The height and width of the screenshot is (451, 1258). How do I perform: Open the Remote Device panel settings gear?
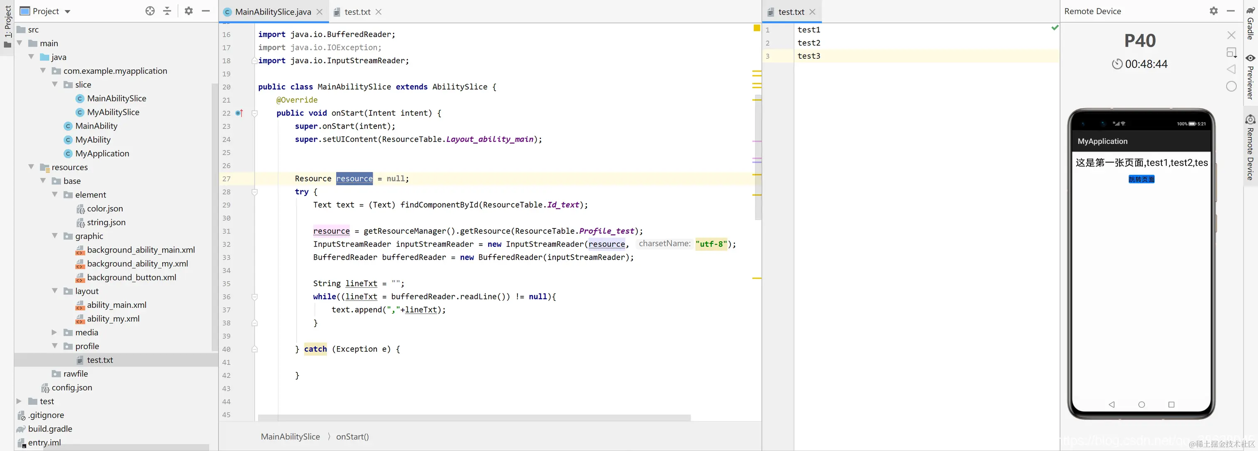[1213, 11]
